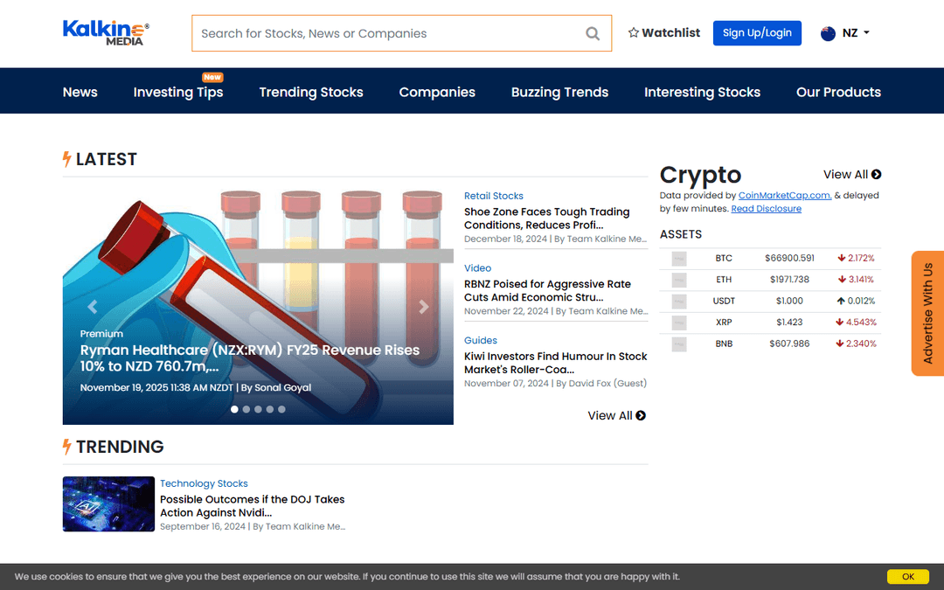Viewport: 944px width, 590px height.
Task: Click the Kalkine Media logo
Action: 106,32
